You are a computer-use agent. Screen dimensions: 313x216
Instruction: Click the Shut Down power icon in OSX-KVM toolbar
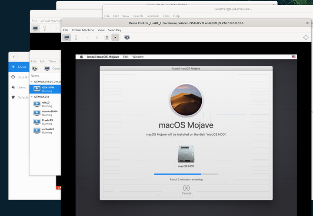point(107,37)
